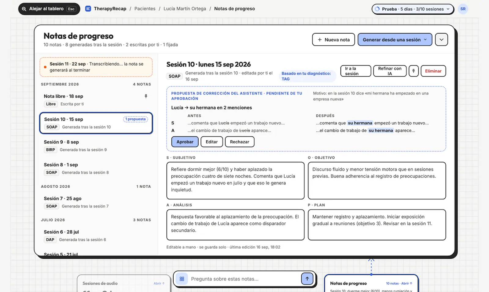
Task: Edit the S · Subjetivo text box
Action: coord(235,181)
